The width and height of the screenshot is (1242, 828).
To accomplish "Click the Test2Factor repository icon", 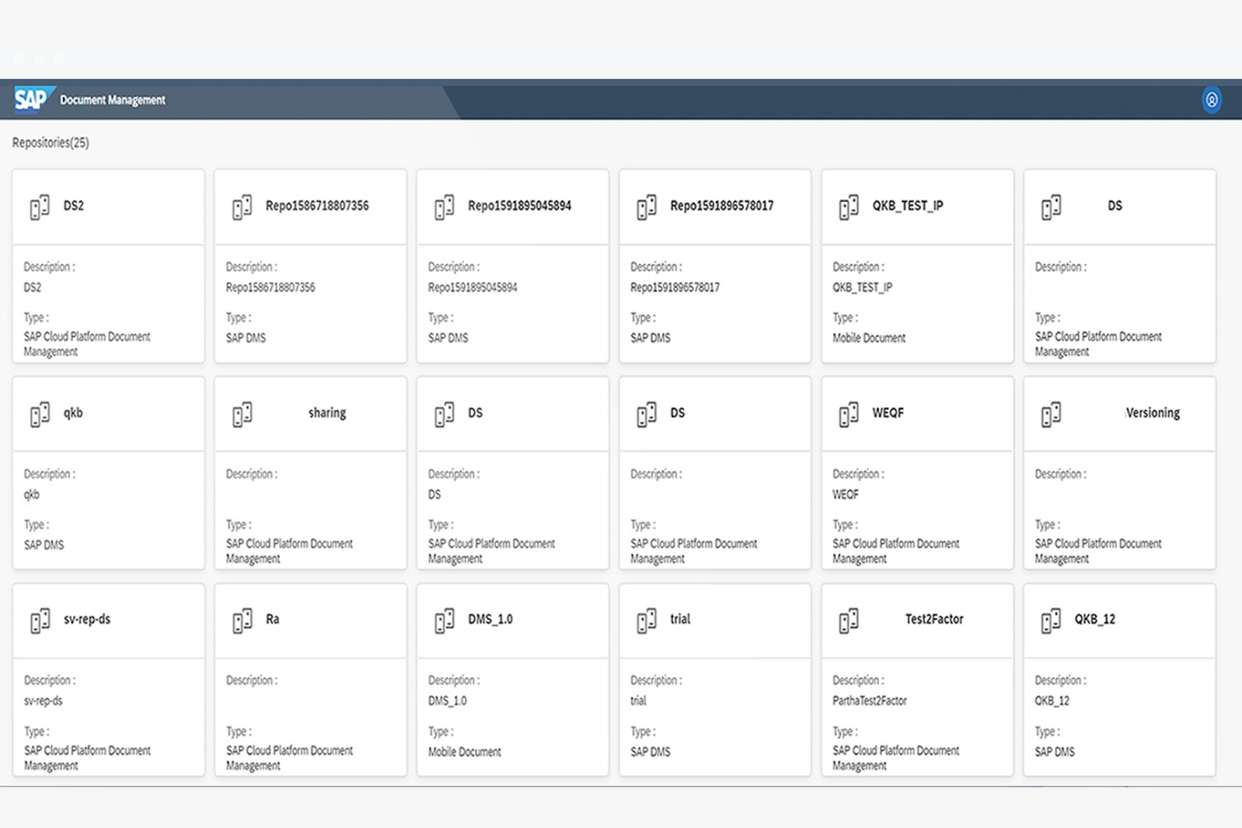I will [x=848, y=621].
